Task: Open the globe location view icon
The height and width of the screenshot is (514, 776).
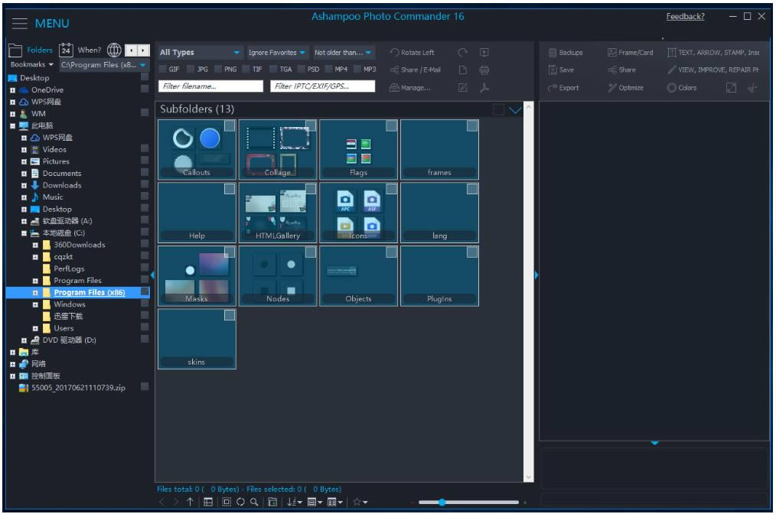Action: pyautogui.click(x=114, y=50)
